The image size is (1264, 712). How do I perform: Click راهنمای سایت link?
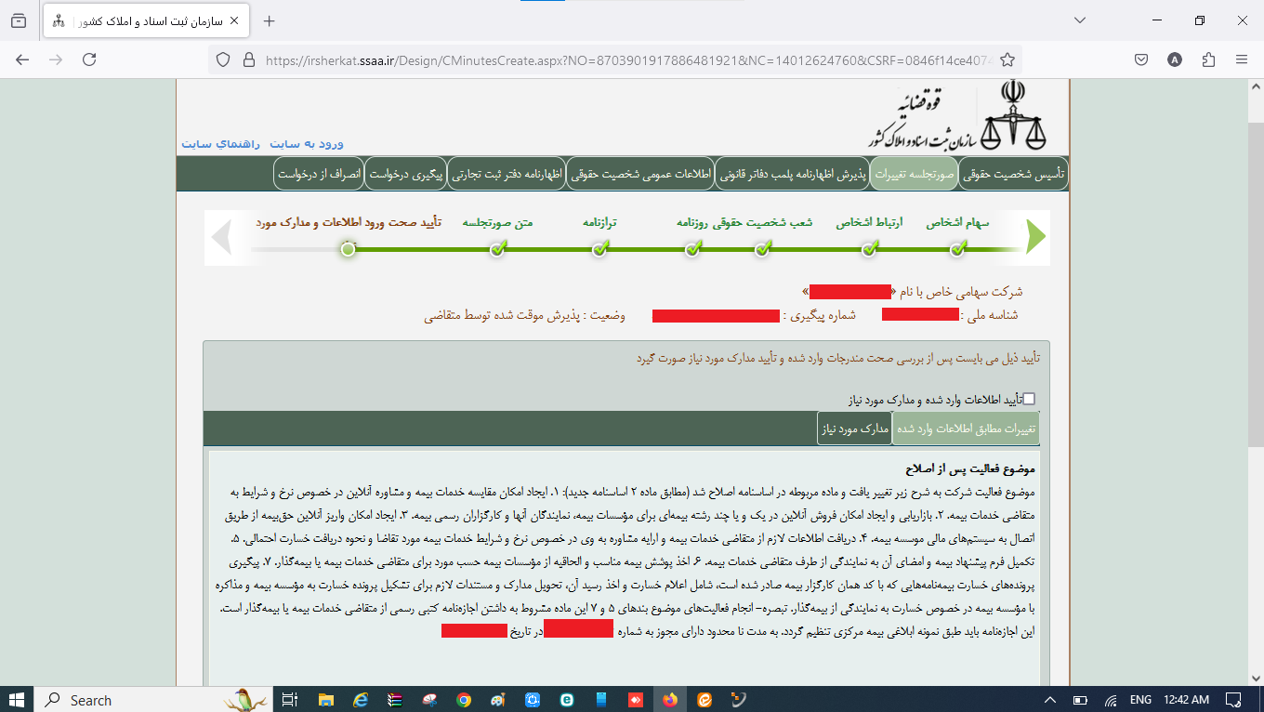(221, 144)
